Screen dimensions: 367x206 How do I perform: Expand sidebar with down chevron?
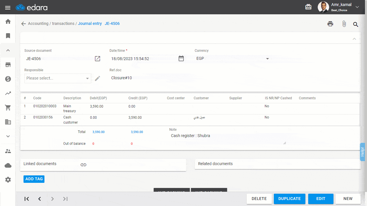(8, 136)
